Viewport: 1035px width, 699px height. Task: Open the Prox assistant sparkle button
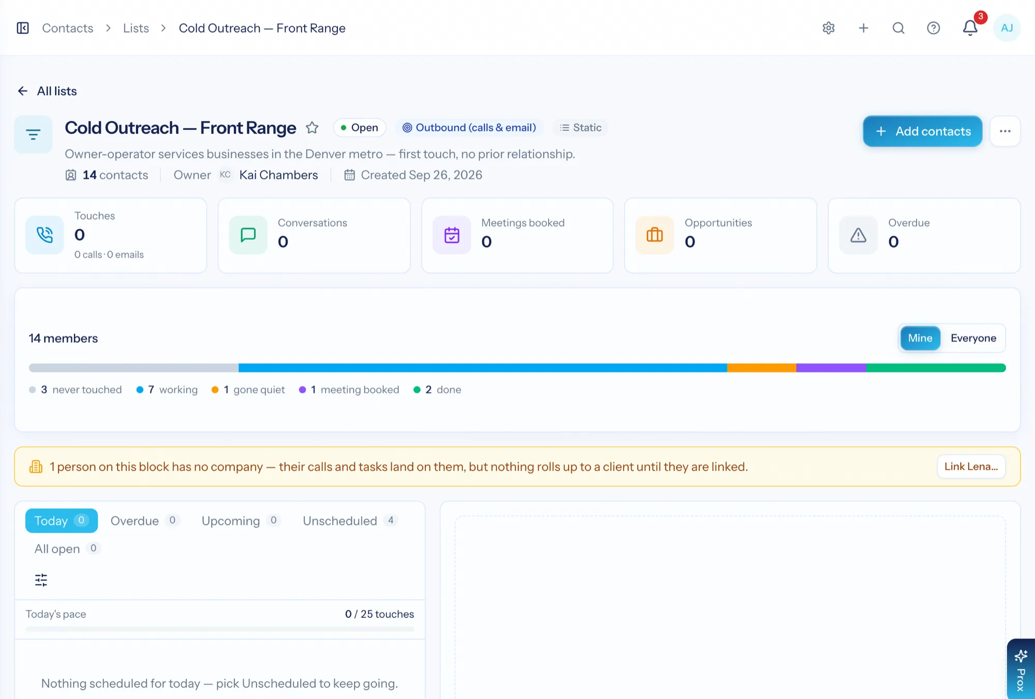click(1021, 670)
